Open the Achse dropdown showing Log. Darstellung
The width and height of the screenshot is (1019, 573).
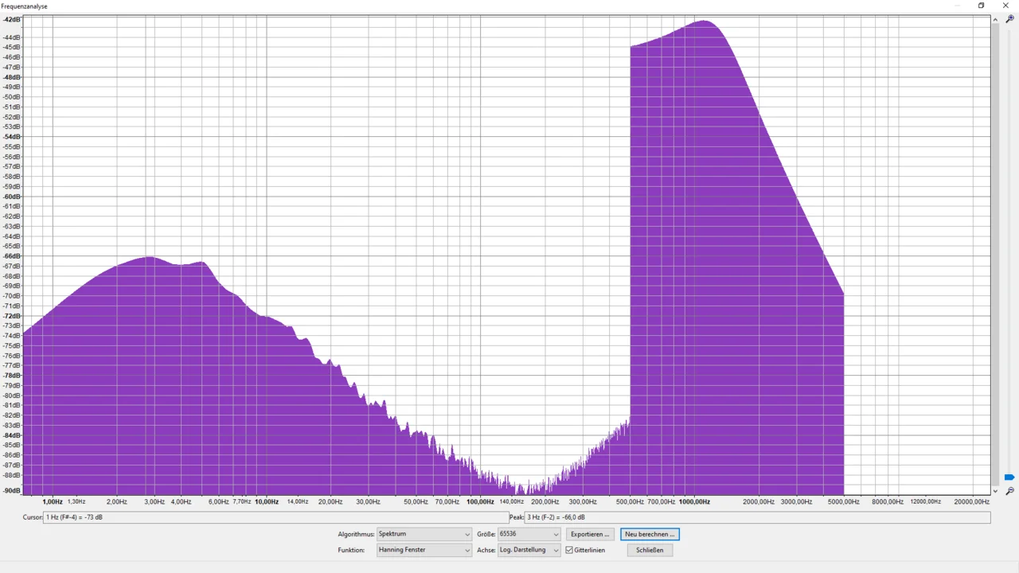529,550
